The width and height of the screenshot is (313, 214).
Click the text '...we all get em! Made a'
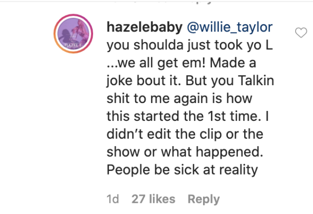pos(181,63)
